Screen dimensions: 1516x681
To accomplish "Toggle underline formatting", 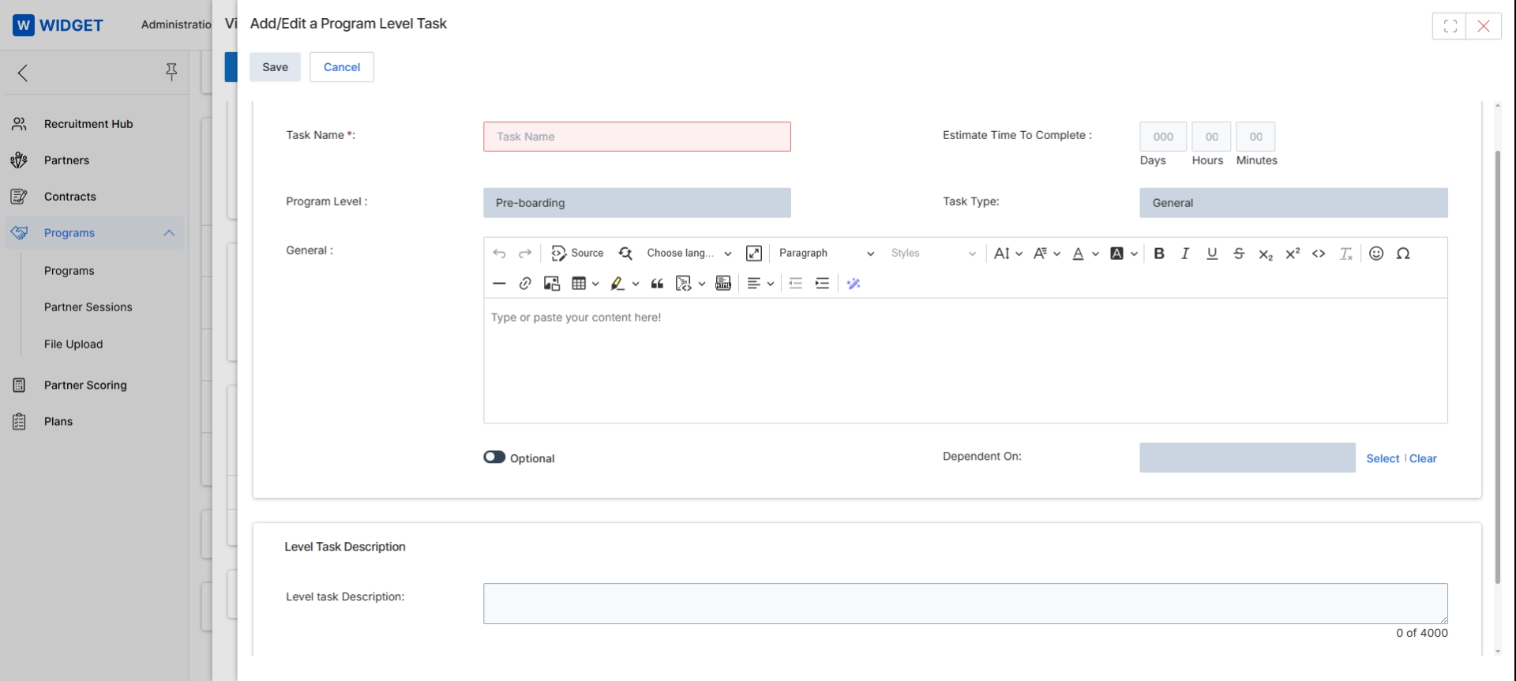I will pyautogui.click(x=1212, y=254).
